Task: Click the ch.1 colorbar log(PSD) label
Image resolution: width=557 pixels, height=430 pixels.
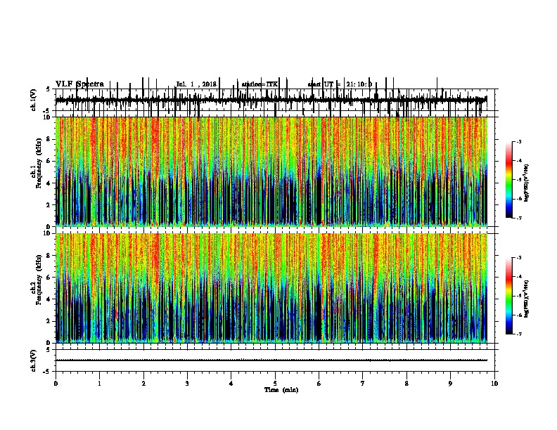Action: pyautogui.click(x=527, y=183)
